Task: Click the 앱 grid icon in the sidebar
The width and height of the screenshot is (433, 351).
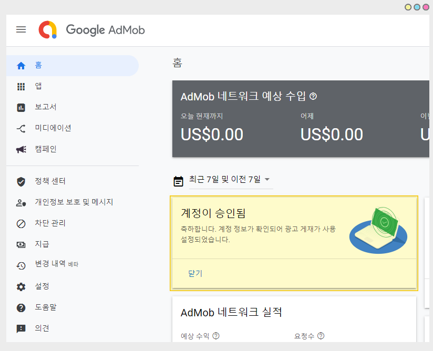Action: click(x=21, y=86)
